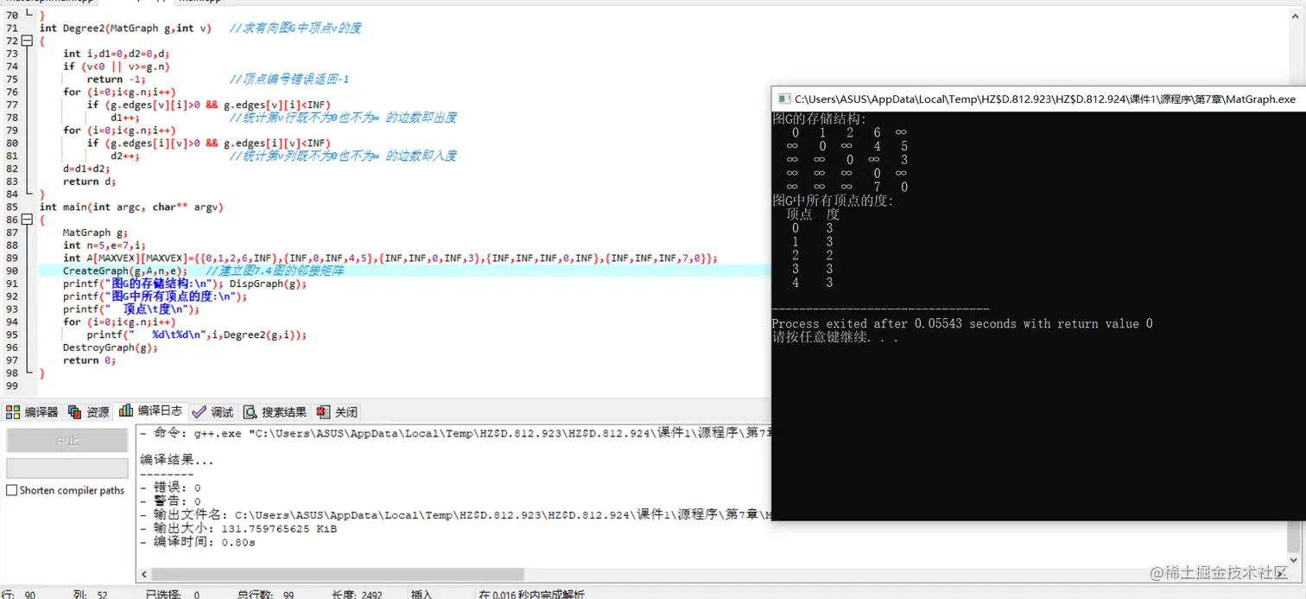Open the 调试 (Debug) checkmark icon
This screenshot has height=599, width=1306.
click(199, 411)
